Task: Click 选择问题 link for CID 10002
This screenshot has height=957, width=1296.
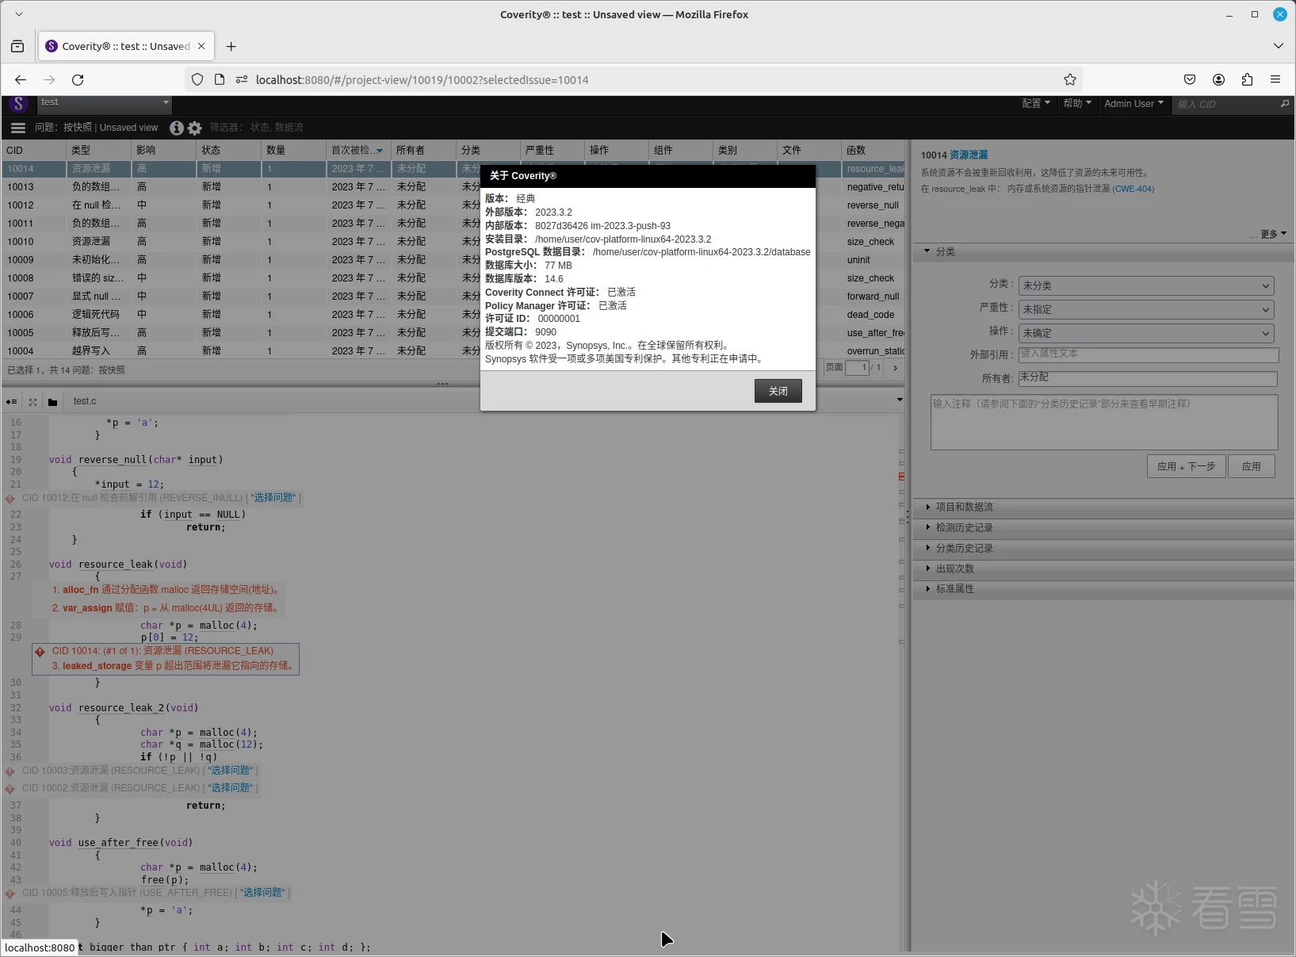Action: click(231, 788)
